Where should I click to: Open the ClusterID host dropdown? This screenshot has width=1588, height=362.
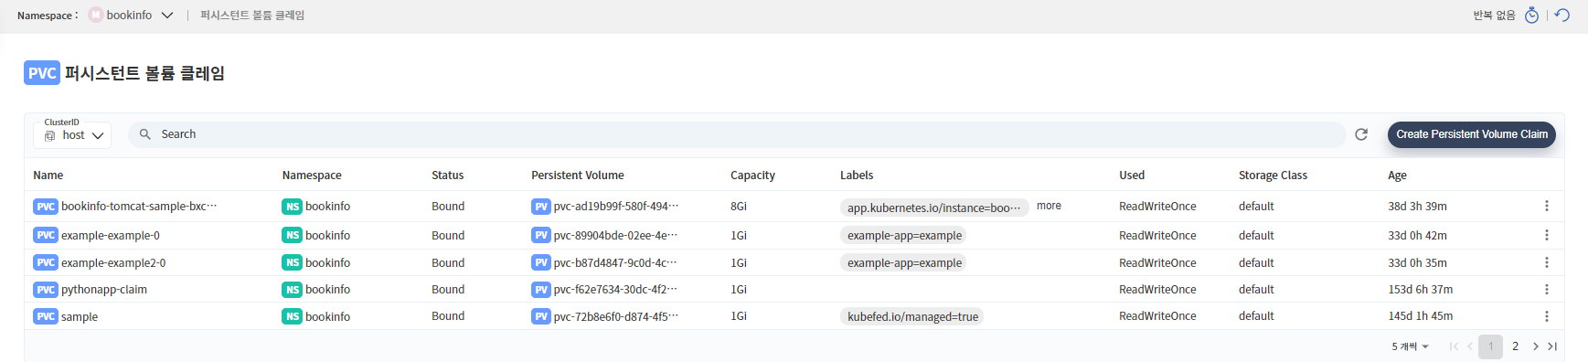[x=73, y=134]
